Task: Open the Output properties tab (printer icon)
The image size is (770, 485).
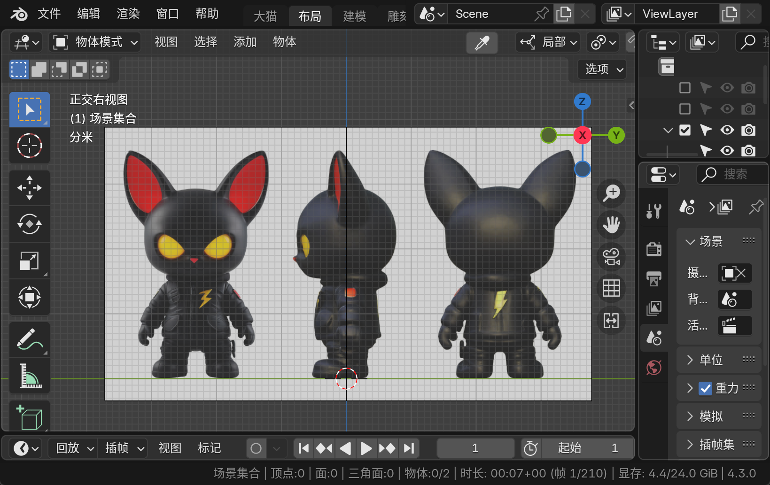Action: (653, 278)
